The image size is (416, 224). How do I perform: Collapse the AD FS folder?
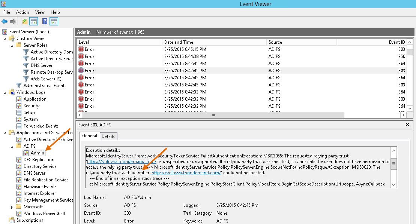(x=12, y=147)
